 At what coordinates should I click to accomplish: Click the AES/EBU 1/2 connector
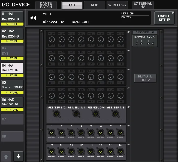pos(56,114)
